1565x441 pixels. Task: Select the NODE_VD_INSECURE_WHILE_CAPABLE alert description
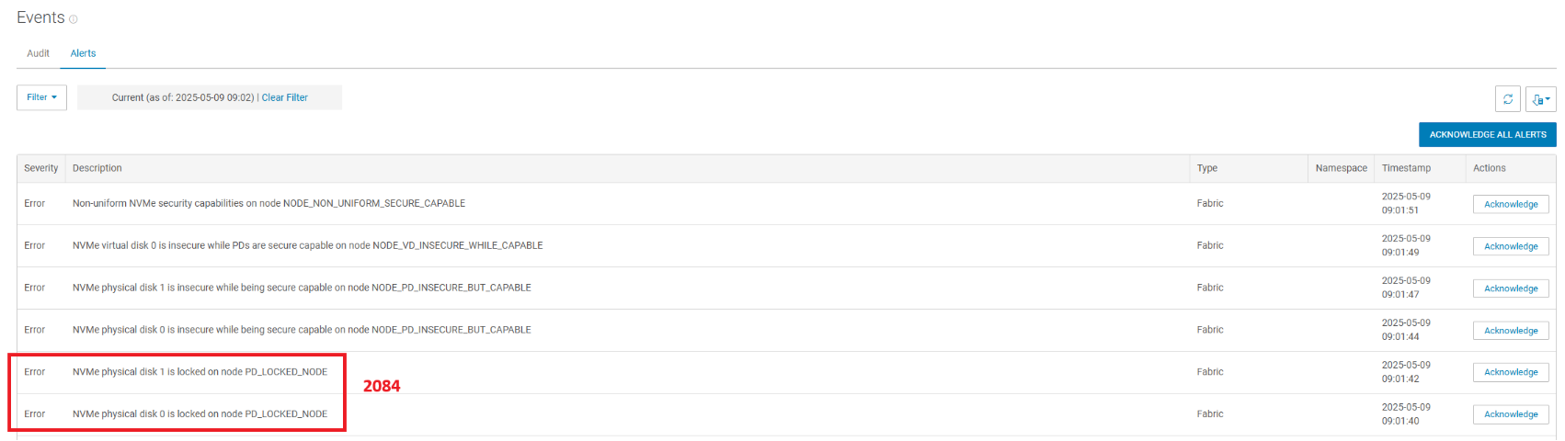pyautogui.click(x=307, y=246)
